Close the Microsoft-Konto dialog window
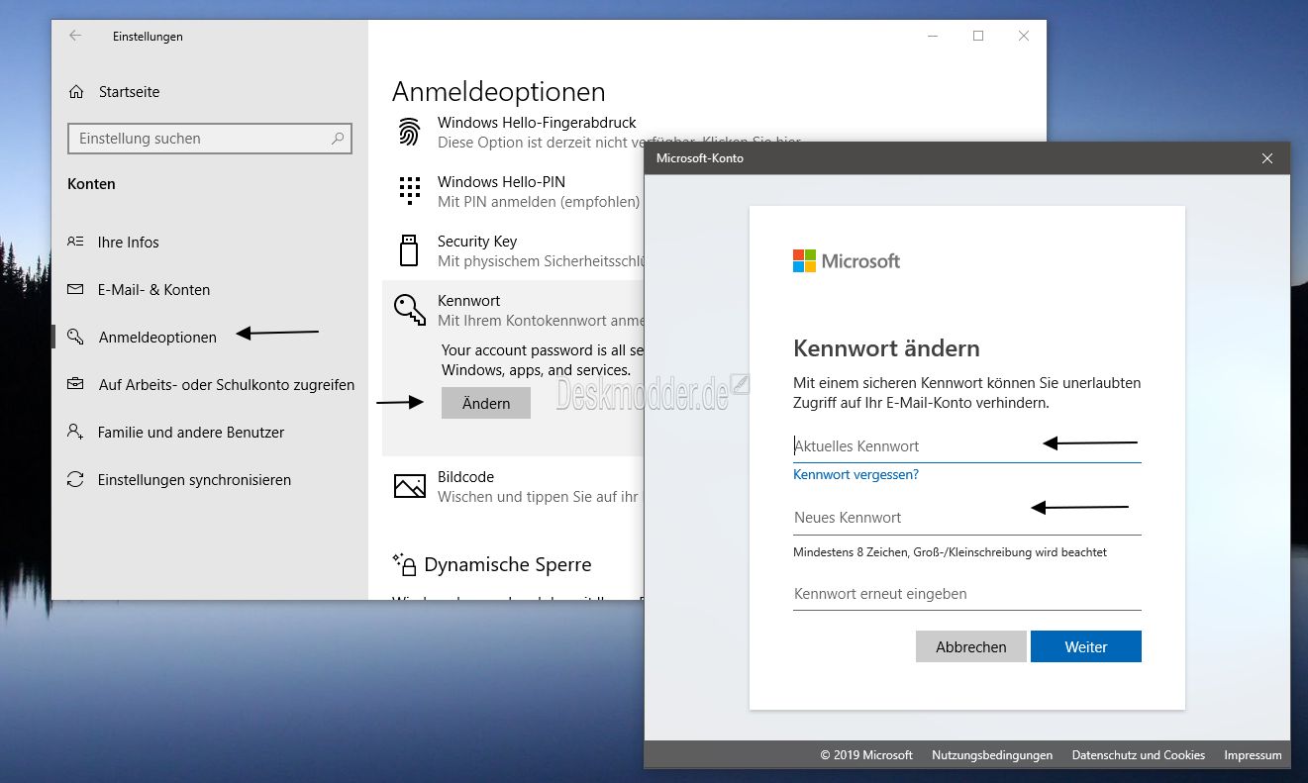The width and height of the screenshot is (1308, 783). 1267,158
